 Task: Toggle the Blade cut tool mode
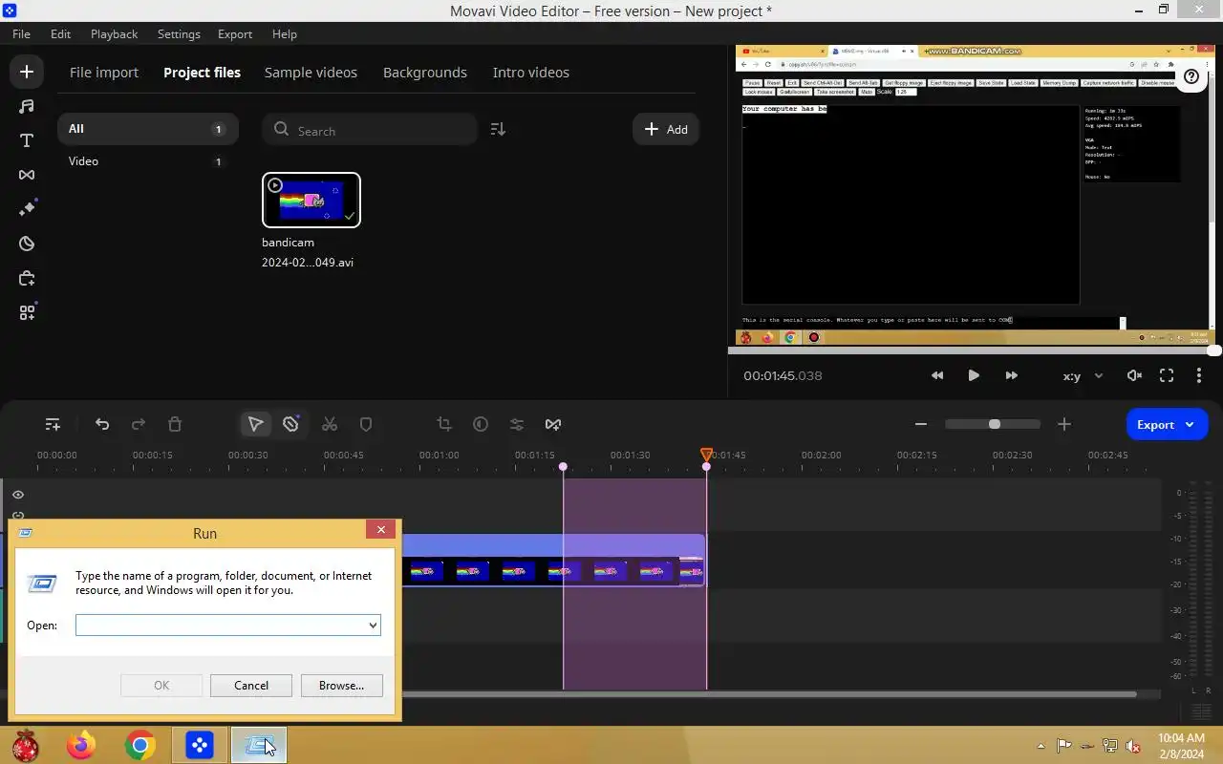291,424
